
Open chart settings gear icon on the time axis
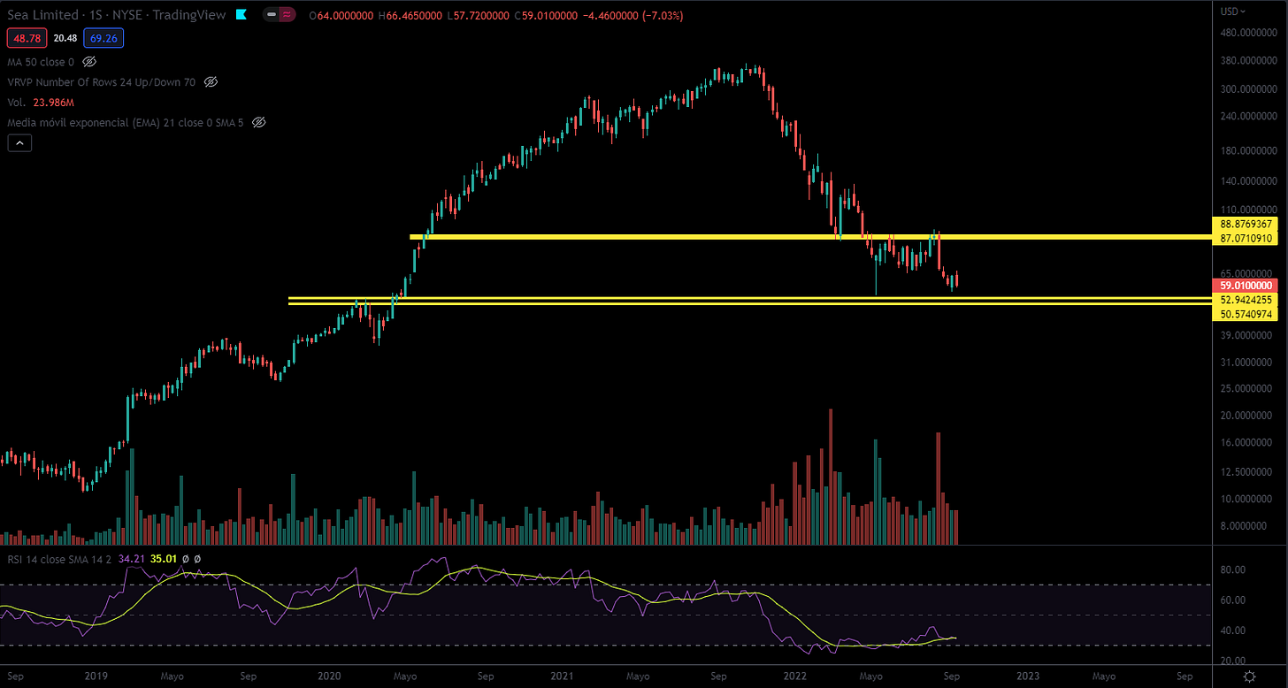point(1250,677)
